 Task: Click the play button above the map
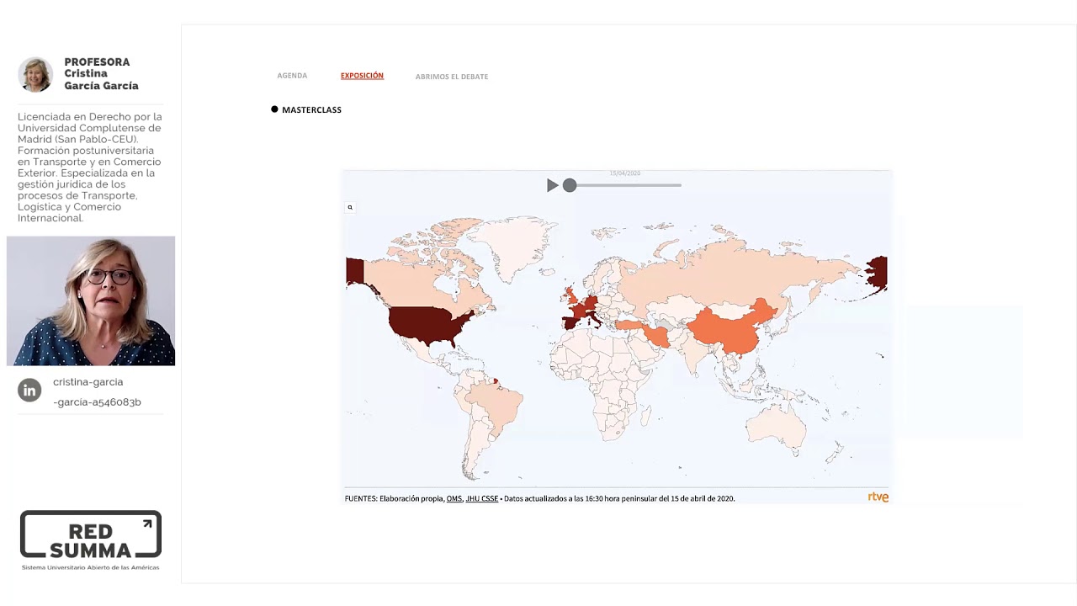[x=553, y=185]
